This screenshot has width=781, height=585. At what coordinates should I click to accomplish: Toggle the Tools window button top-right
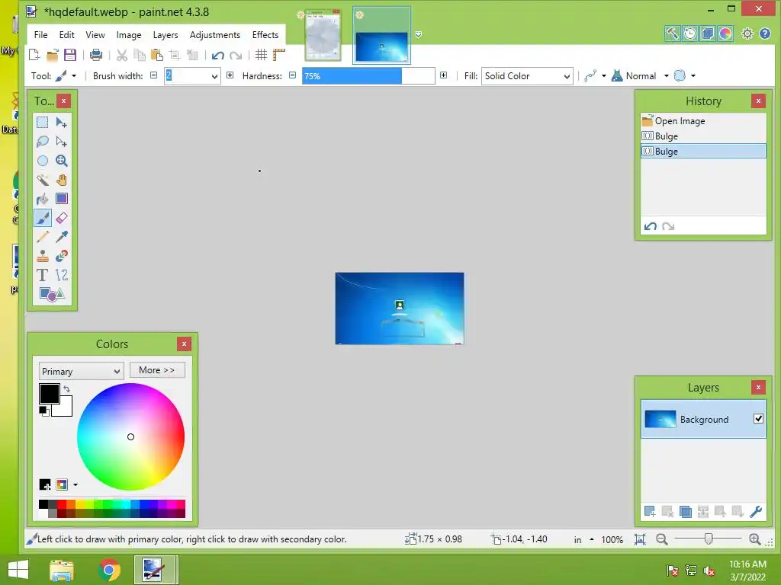(x=673, y=34)
